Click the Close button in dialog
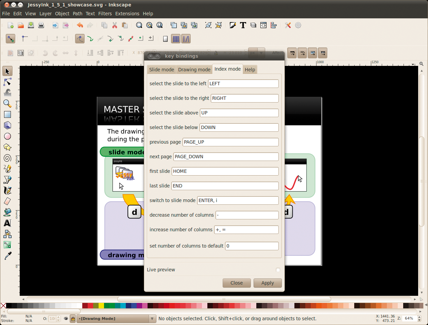 237,283
